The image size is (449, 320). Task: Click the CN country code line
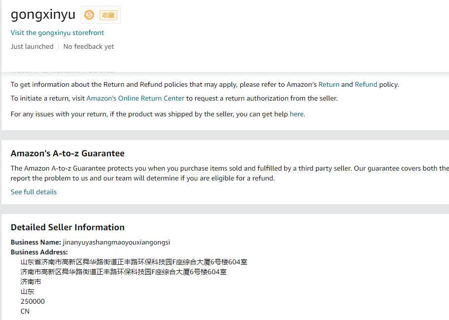25,311
